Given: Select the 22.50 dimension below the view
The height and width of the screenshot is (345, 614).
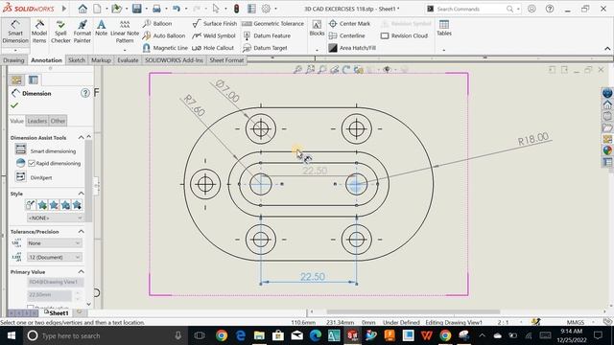Looking at the screenshot, I should [313, 277].
